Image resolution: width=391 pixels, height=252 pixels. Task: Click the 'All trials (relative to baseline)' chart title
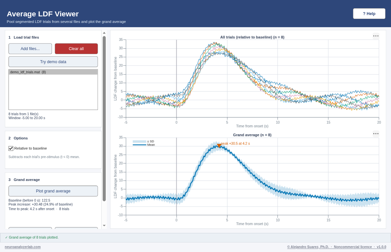point(252,37)
